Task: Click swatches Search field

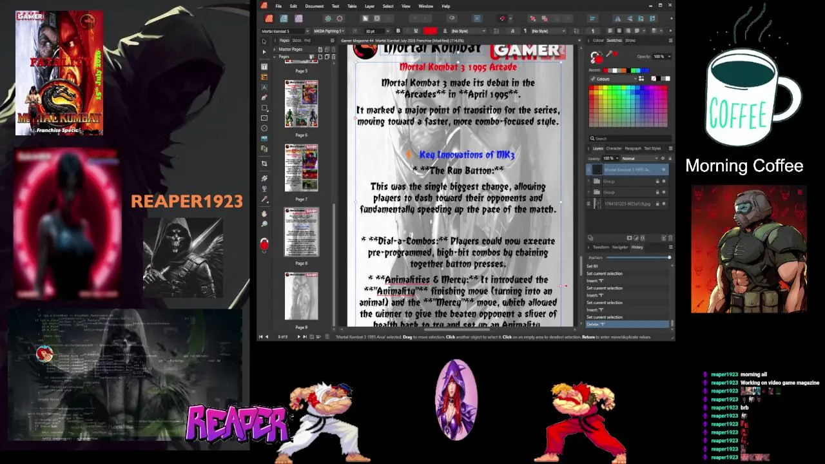Action: tap(631, 139)
